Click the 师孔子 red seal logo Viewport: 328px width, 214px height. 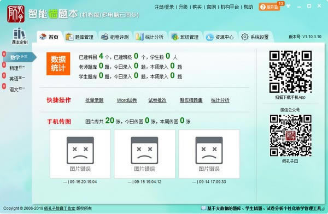pos(16,14)
